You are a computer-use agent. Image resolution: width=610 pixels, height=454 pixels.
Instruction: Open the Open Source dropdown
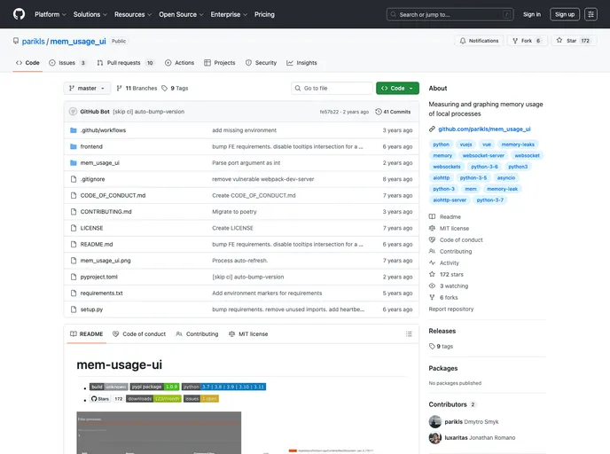pos(181,14)
